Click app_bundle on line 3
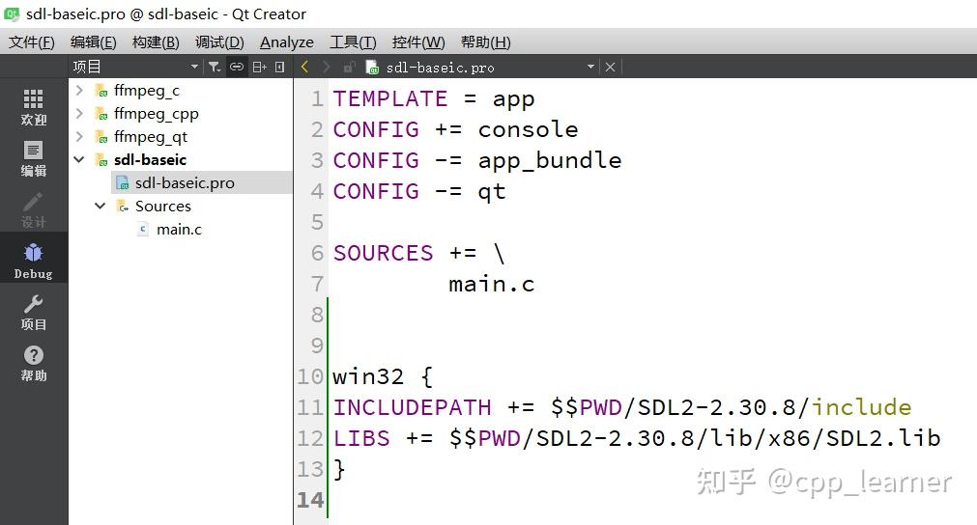 tap(550, 161)
